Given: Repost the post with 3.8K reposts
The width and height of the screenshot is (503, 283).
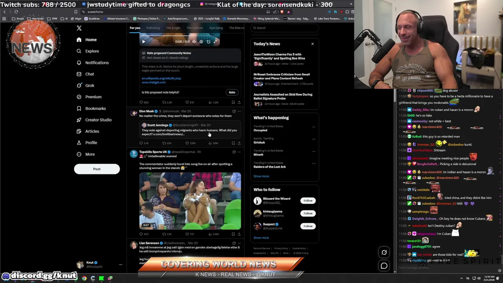Looking at the screenshot, I should 167,102.
